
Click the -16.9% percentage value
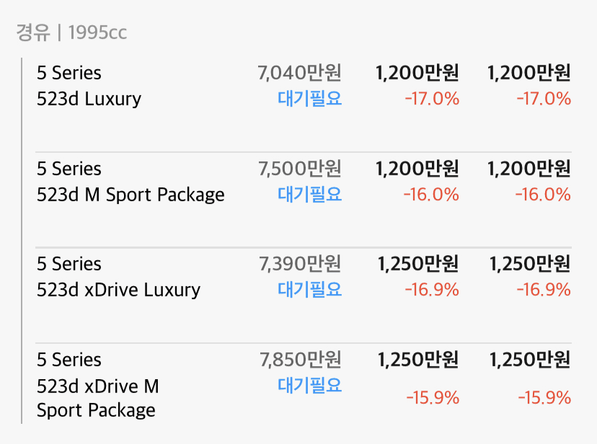point(432,290)
